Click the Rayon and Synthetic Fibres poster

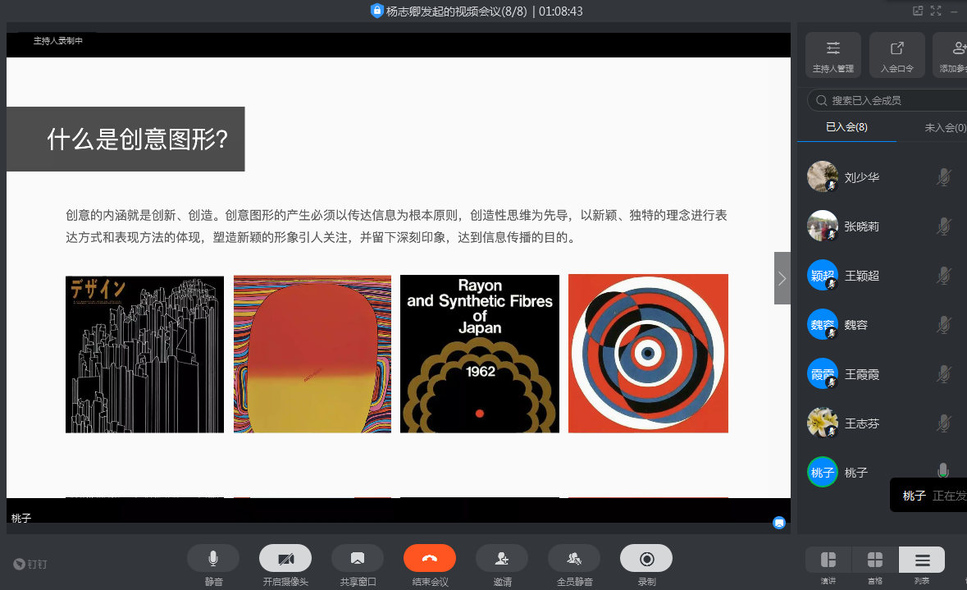480,354
